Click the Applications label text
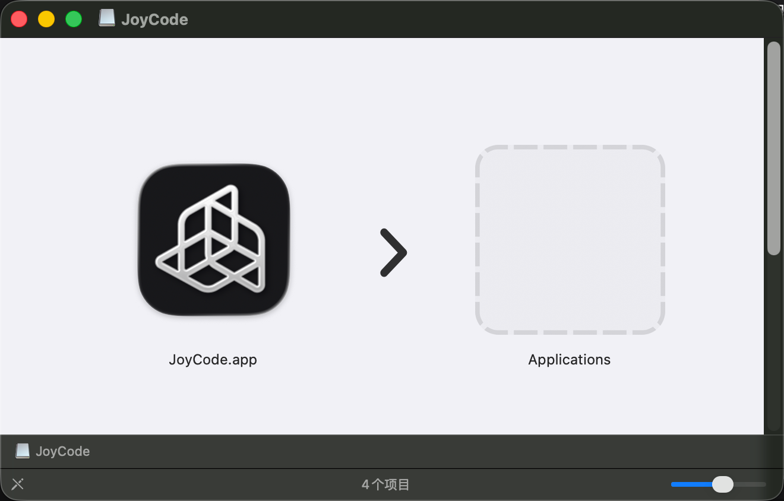784x501 pixels. pyautogui.click(x=570, y=360)
